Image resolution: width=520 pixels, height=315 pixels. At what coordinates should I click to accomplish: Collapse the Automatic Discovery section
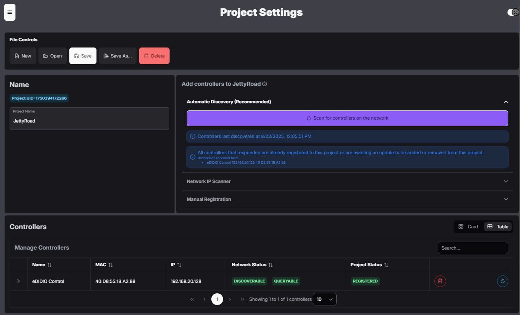click(506, 102)
